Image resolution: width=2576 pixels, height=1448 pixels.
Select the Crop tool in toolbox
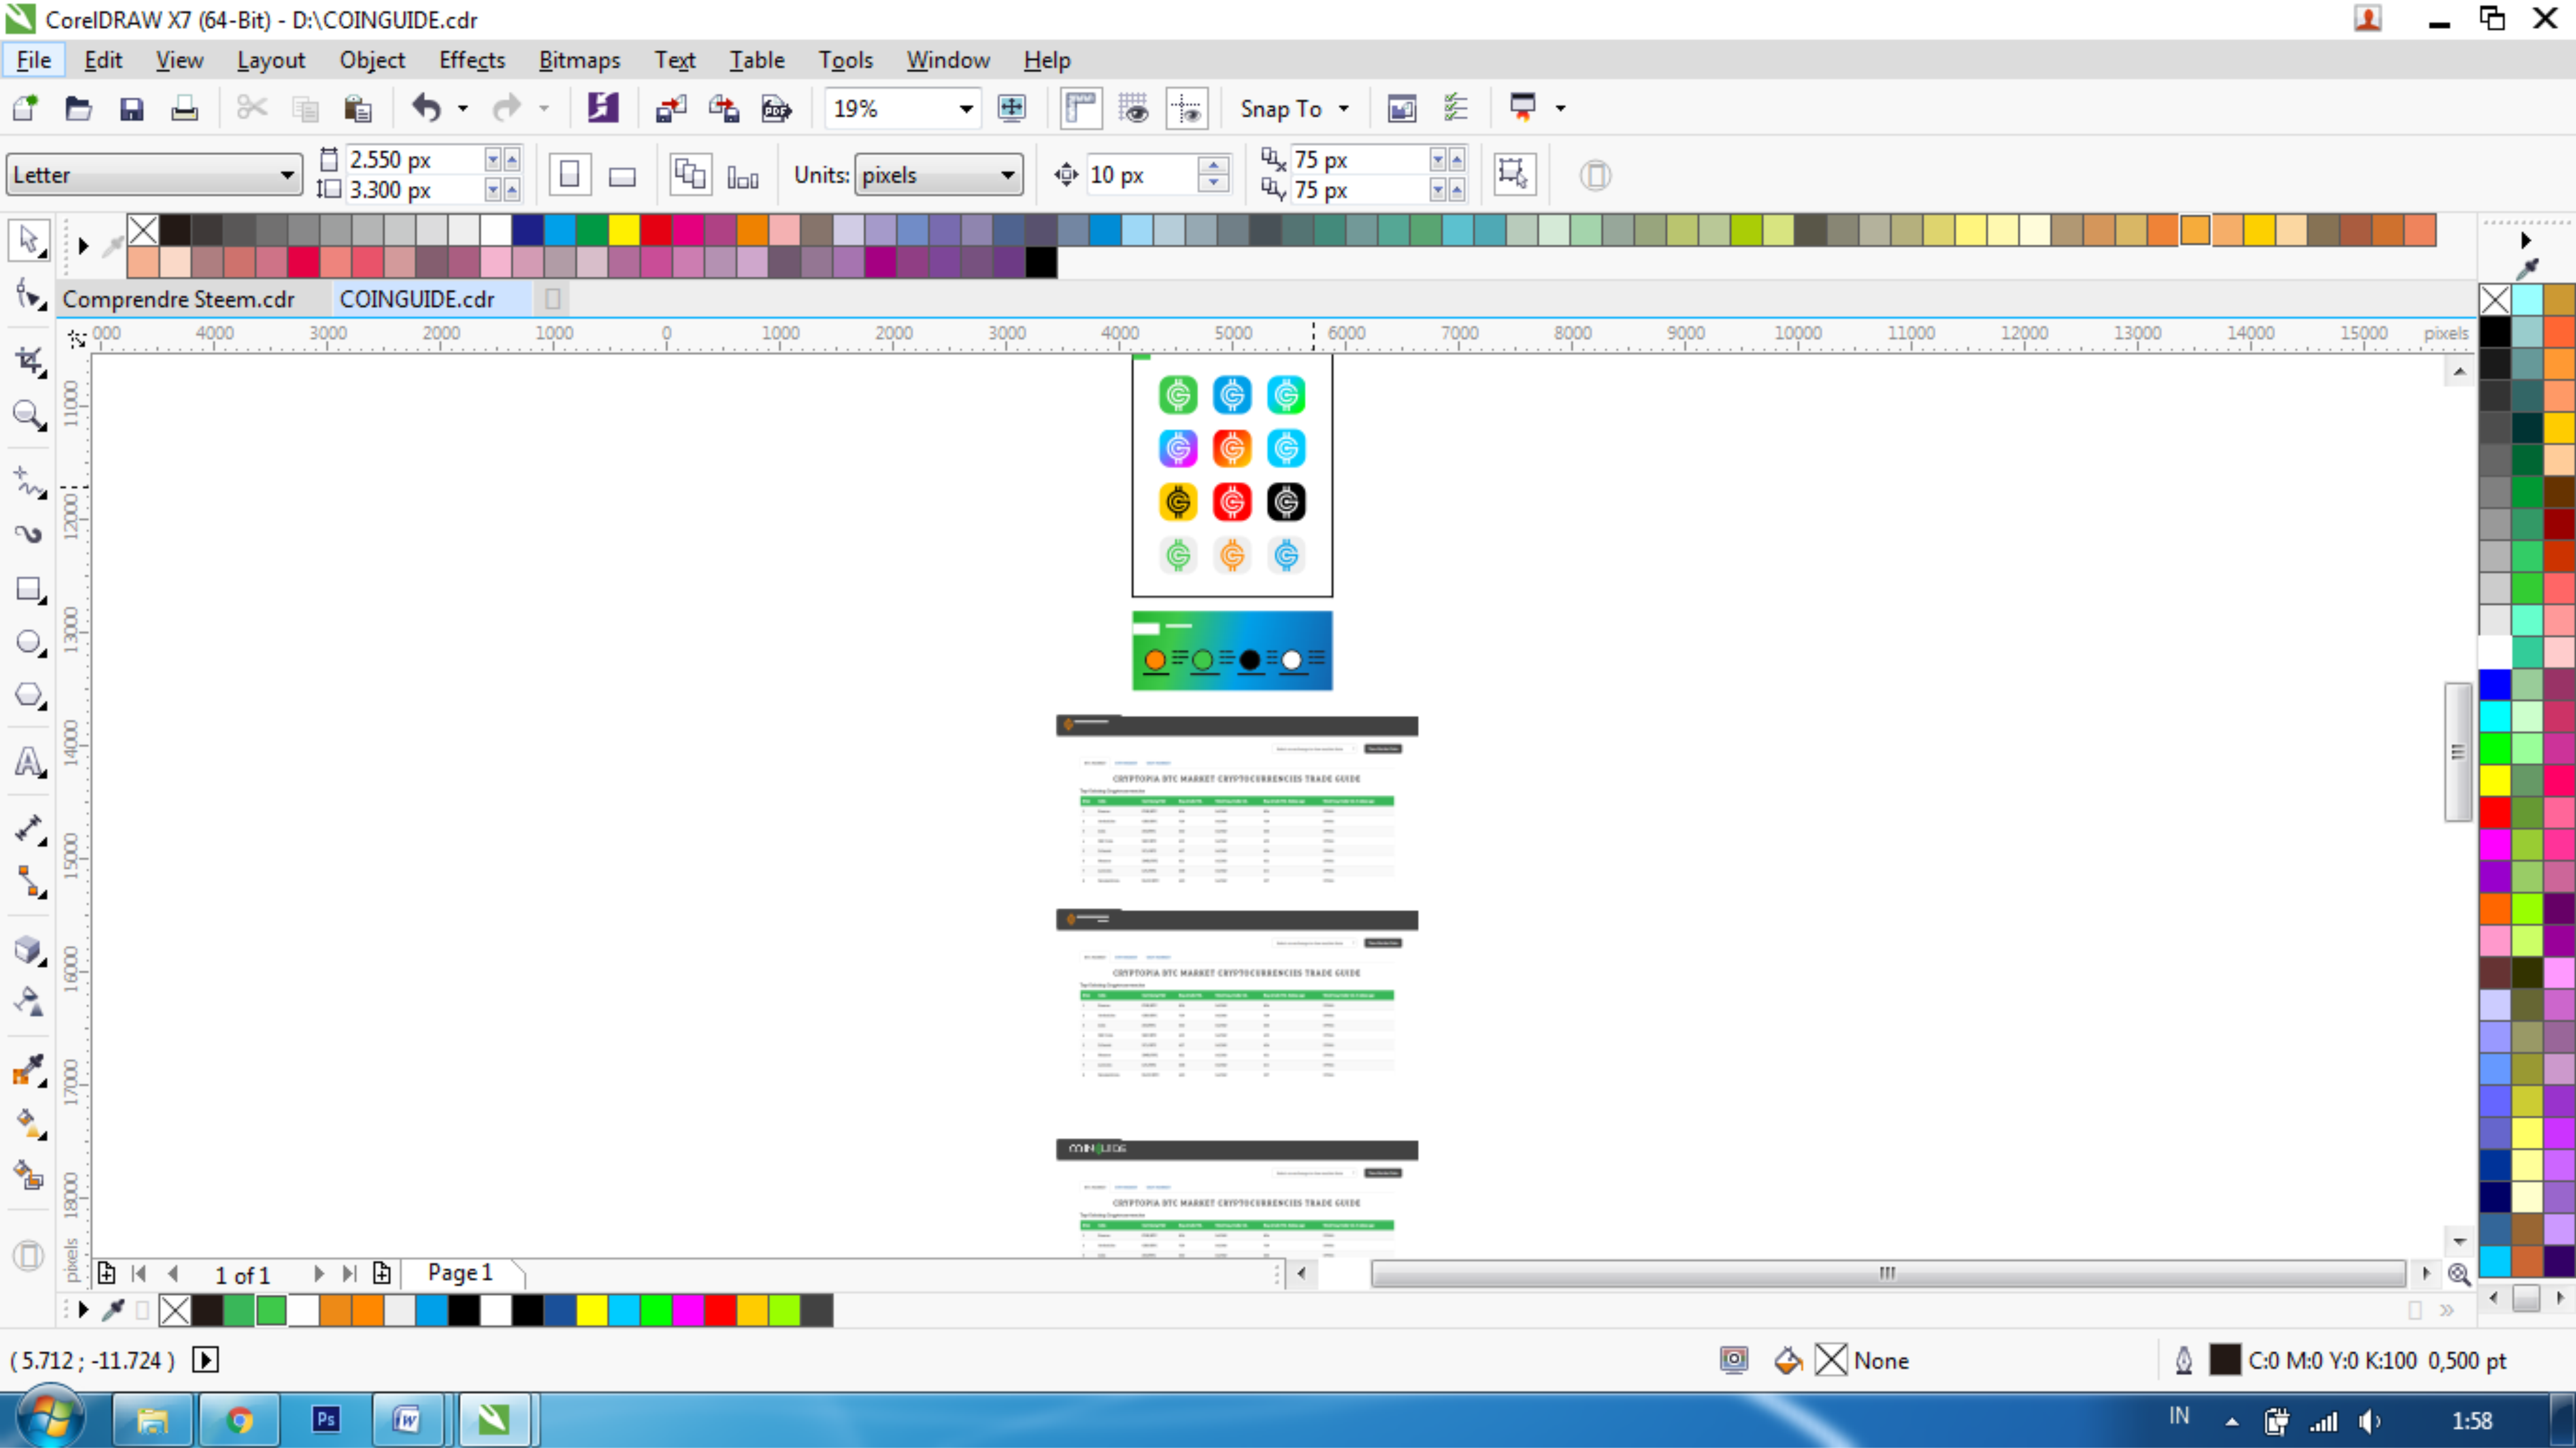[28, 361]
